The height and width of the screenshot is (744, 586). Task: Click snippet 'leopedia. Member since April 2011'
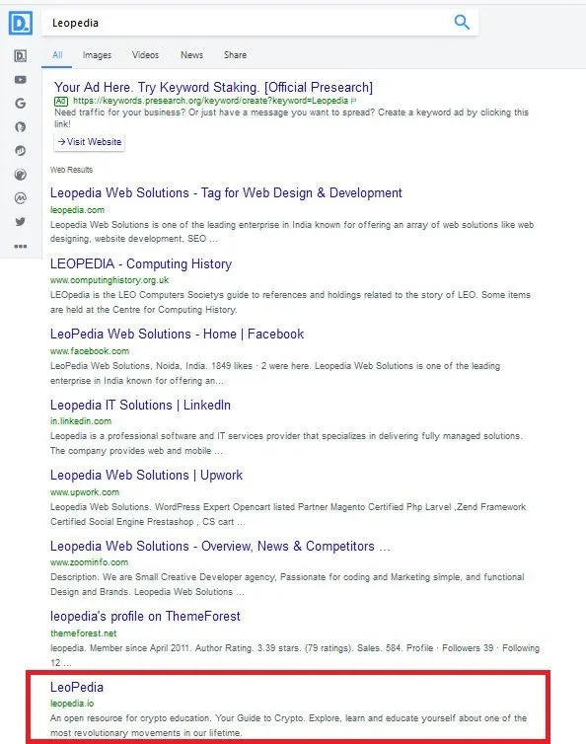(295, 655)
